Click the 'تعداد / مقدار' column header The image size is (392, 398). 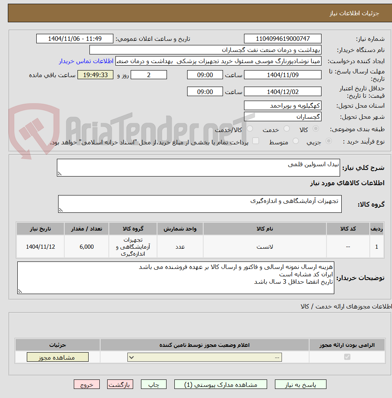point(87,229)
